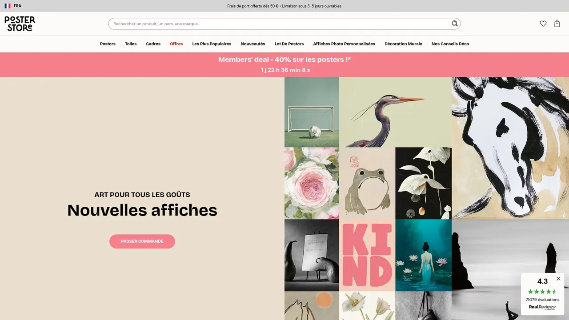The height and width of the screenshot is (320, 569).
Task: Click the Poster Store logo
Action: (20, 24)
